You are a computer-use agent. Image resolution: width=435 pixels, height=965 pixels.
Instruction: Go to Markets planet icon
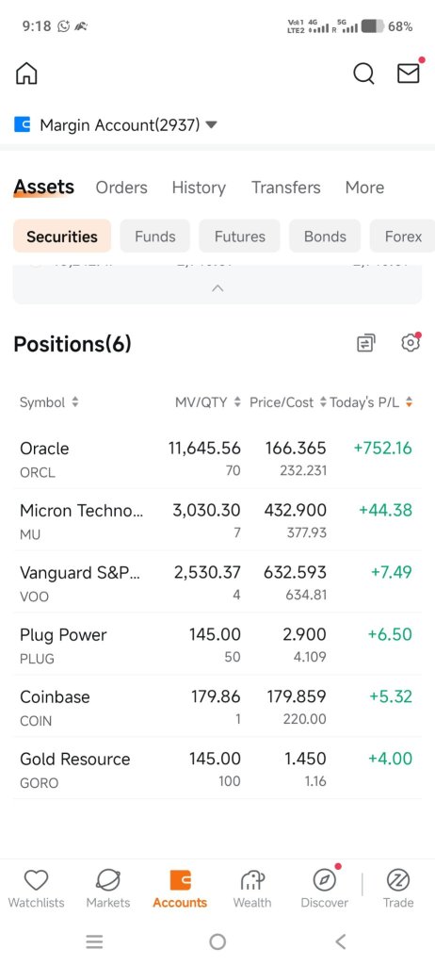[x=108, y=880]
